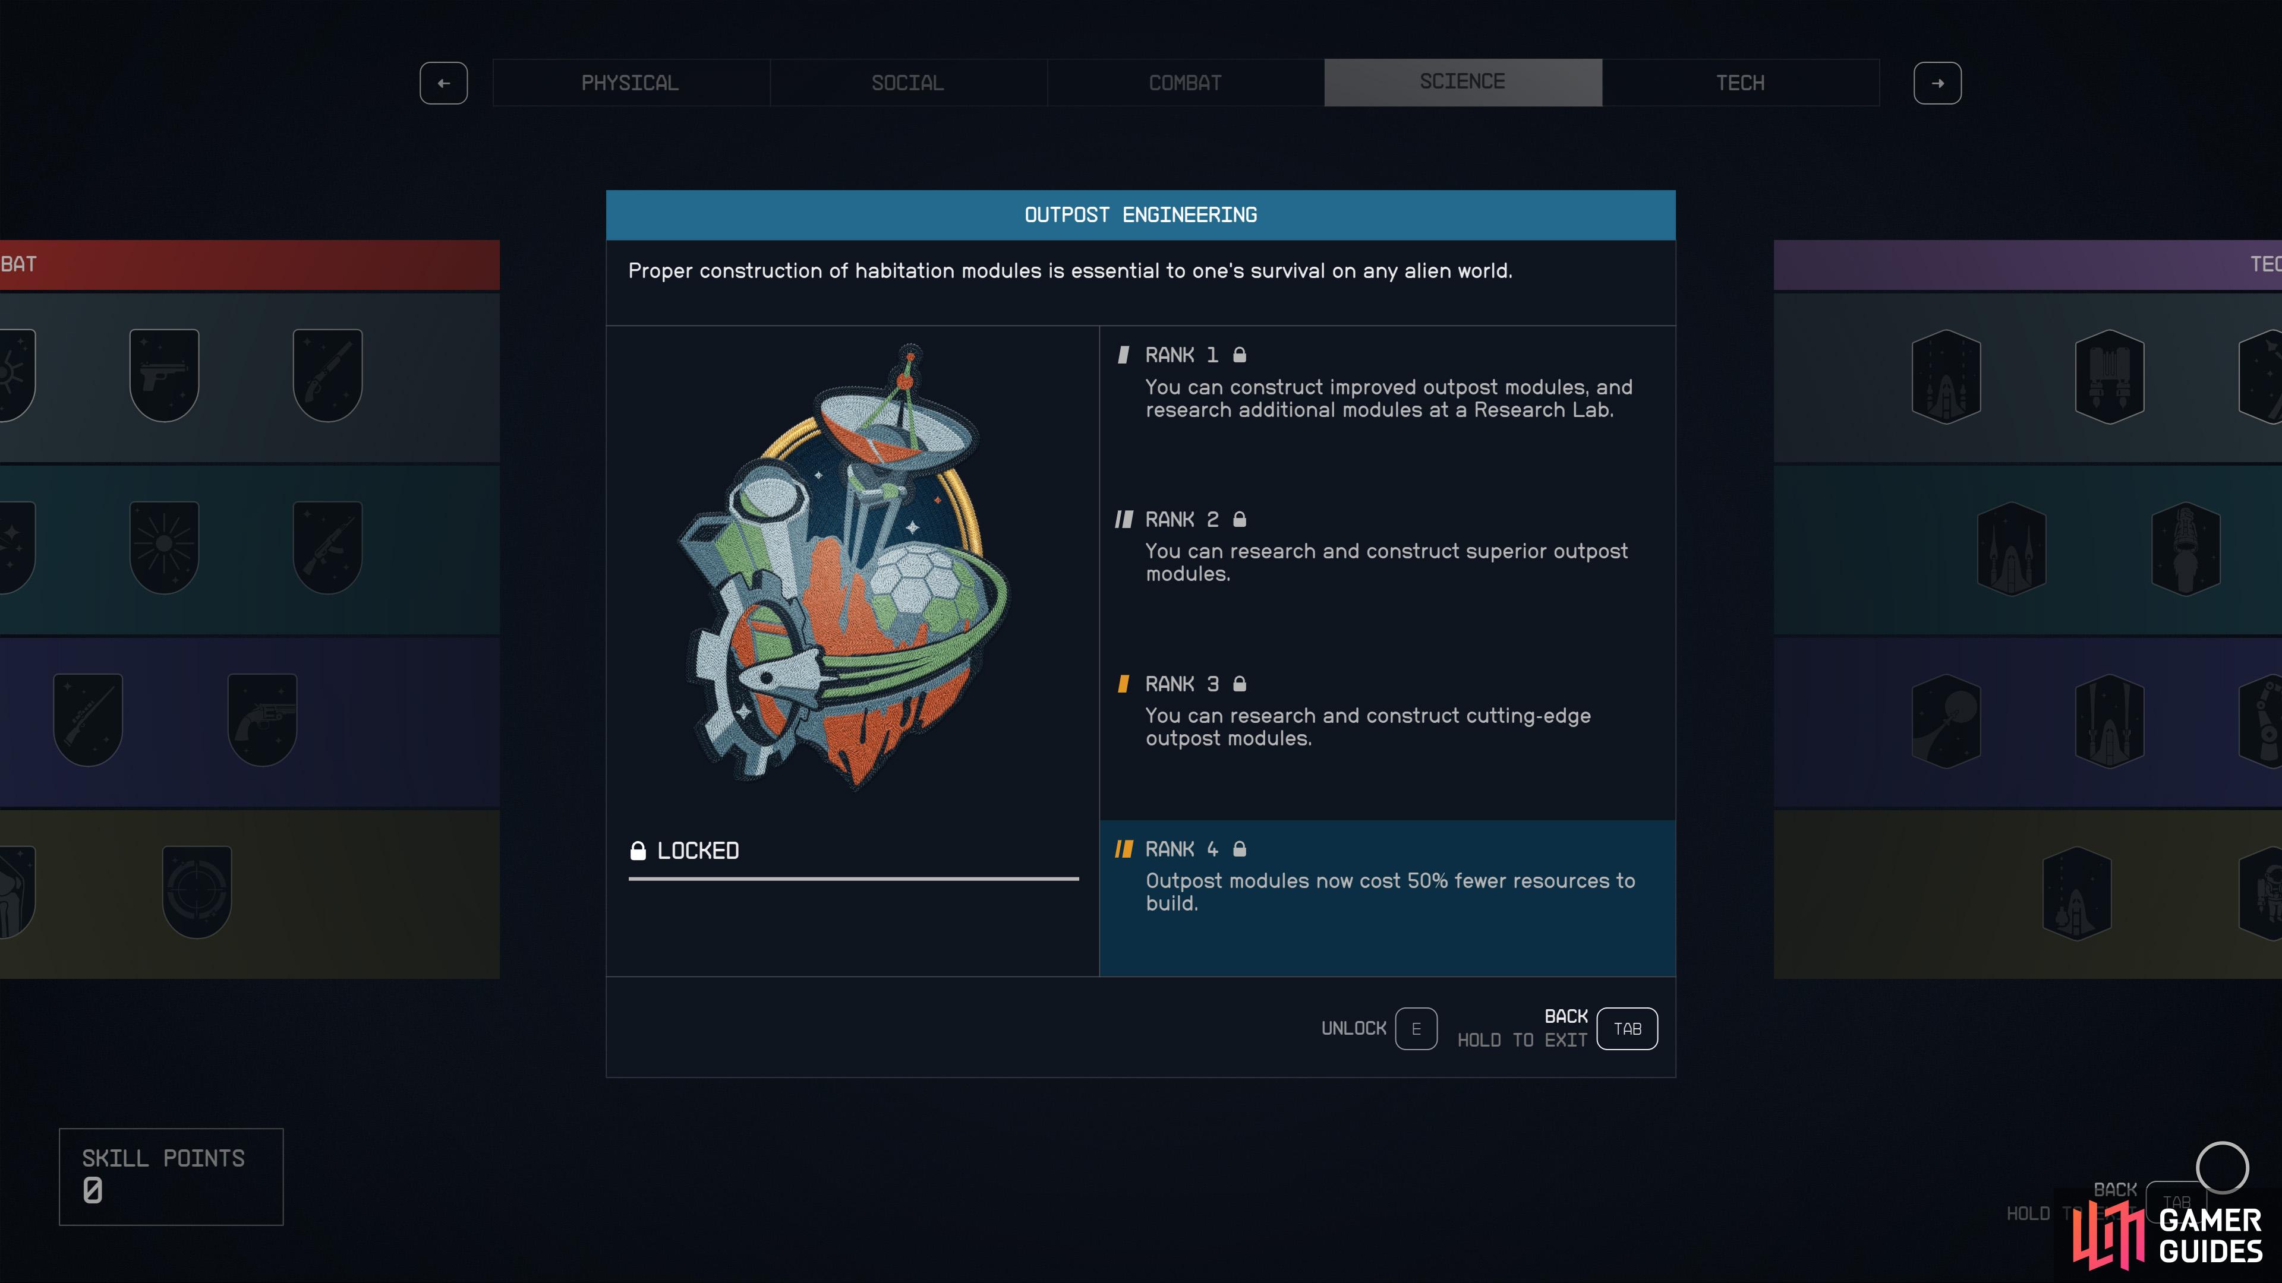Select the crosshair targeting skill badge
This screenshot has height=1283, width=2282.
[197, 891]
